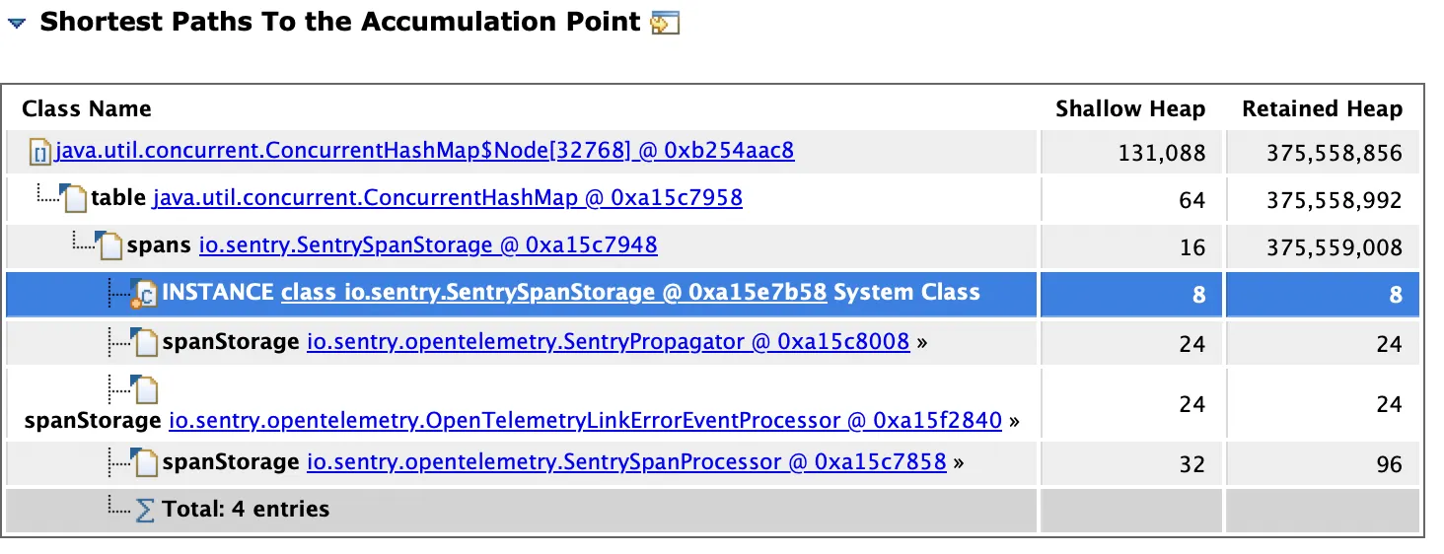Viewport: 1444px width, 554px height.
Task: Click the Class Name column header
Action: click(x=87, y=108)
